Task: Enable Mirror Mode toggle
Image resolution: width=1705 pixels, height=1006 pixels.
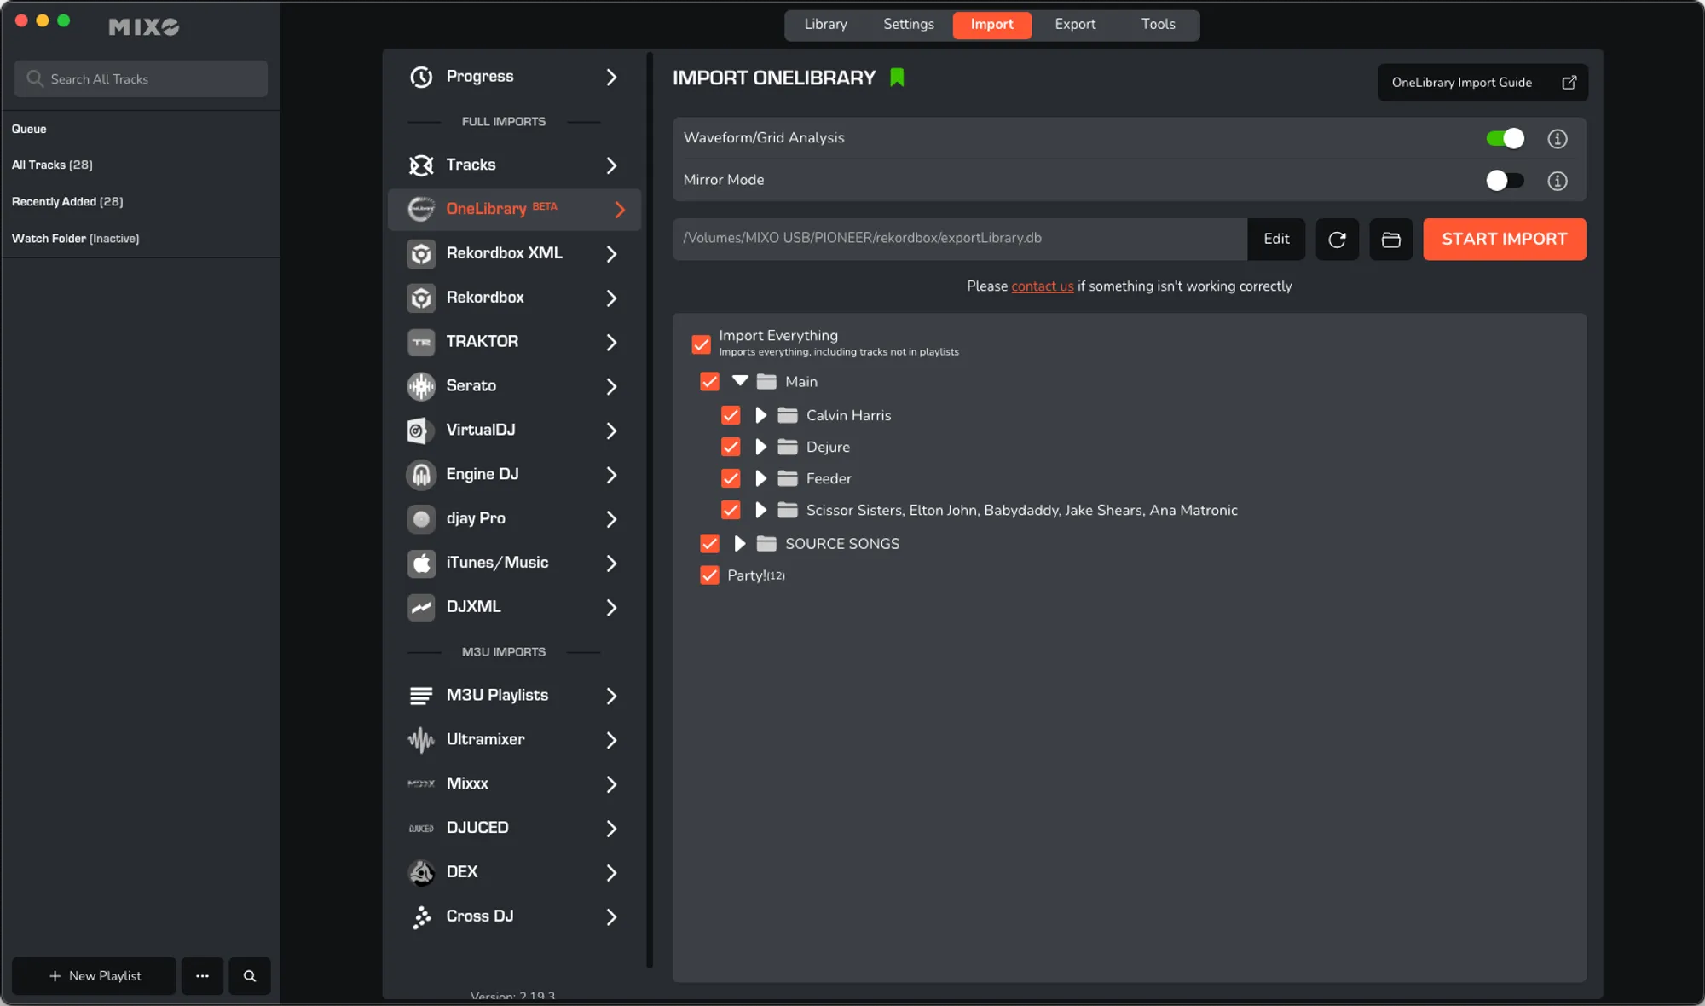Action: [1505, 181]
